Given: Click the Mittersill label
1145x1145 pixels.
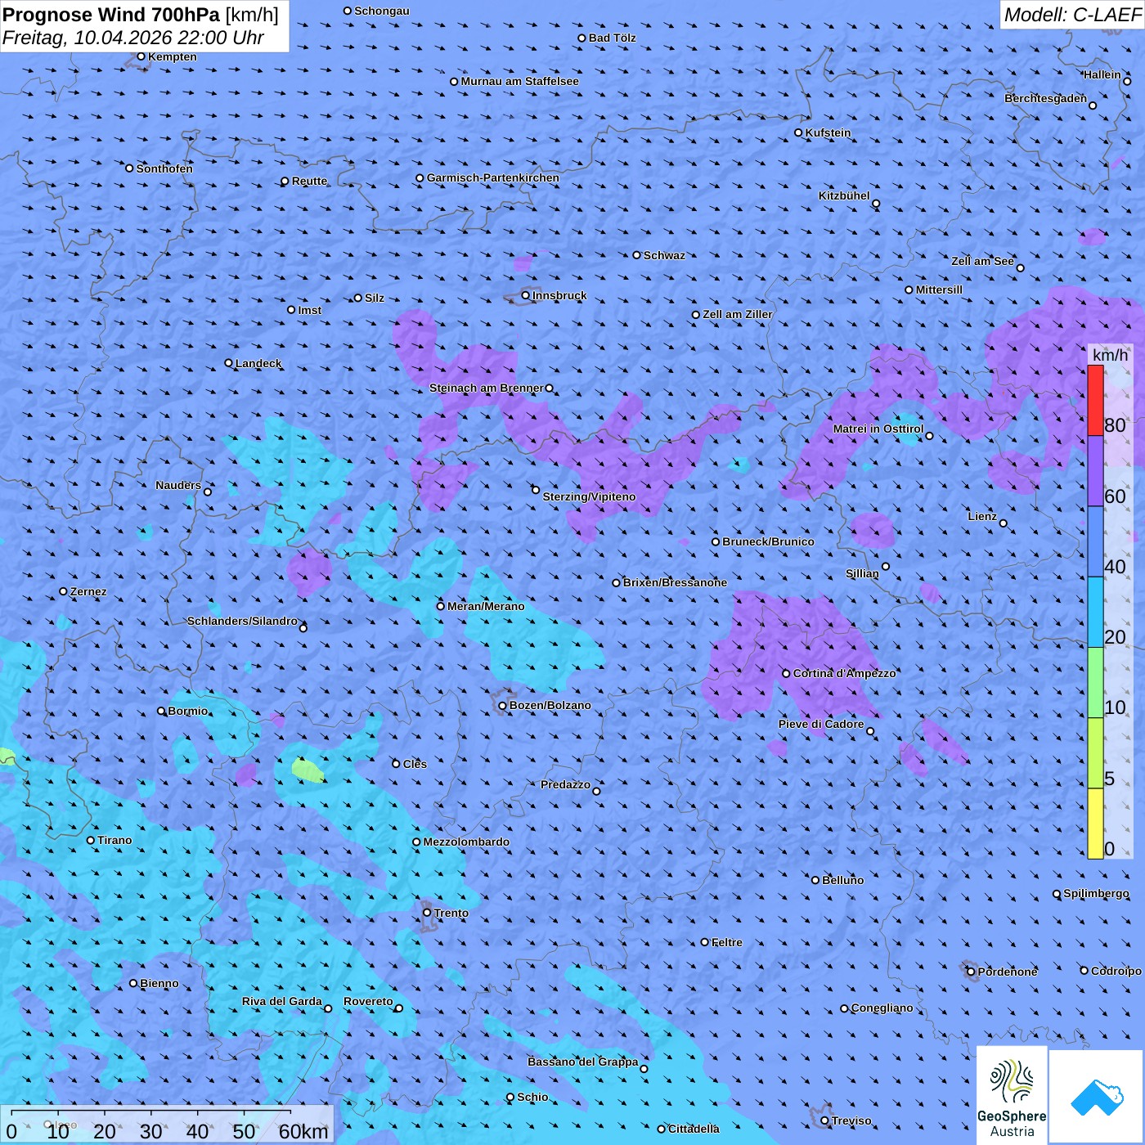Looking at the screenshot, I should pyautogui.click(x=939, y=290).
